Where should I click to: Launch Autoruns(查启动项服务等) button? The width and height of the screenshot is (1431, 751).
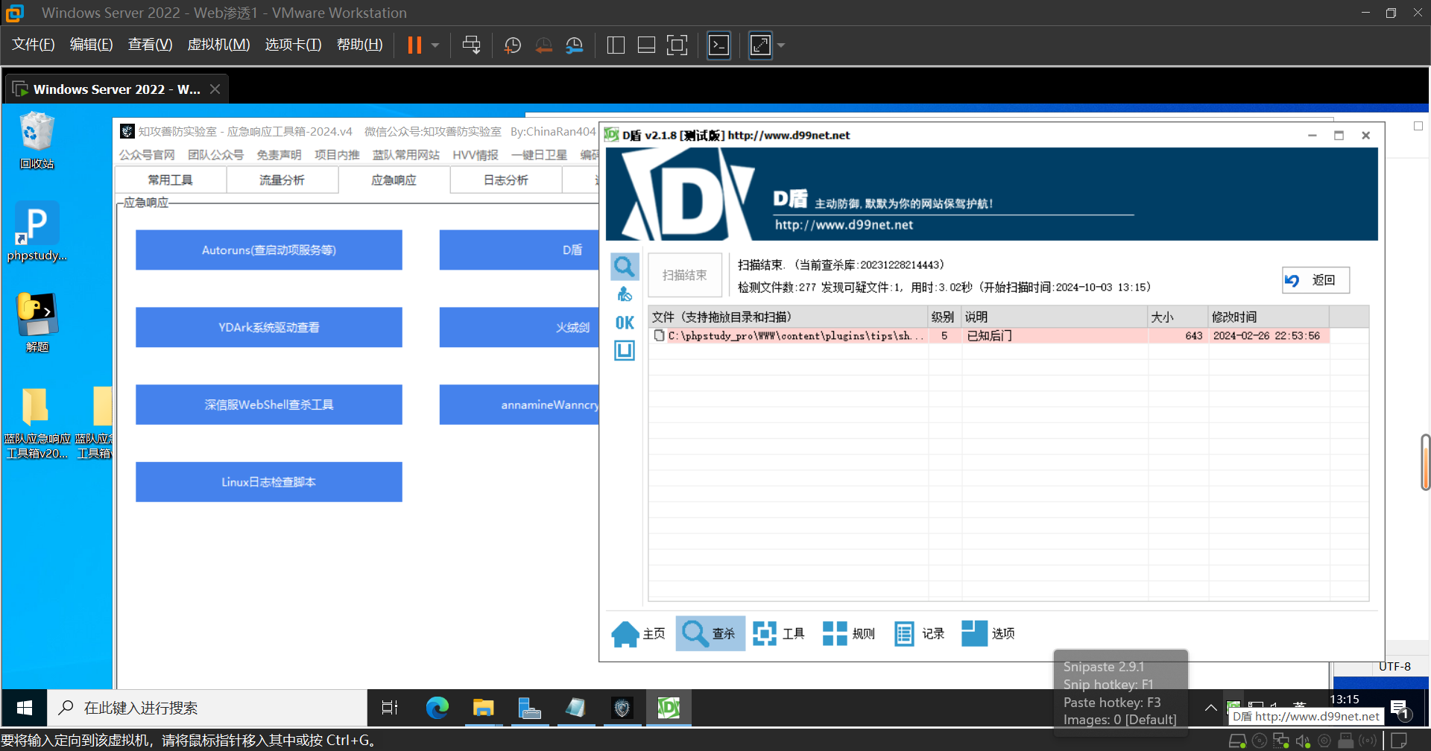point(269,250)
